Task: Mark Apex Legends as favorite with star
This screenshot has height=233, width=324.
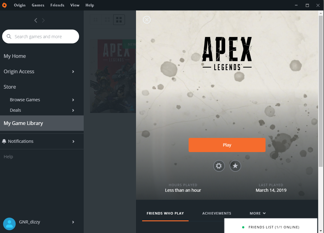Action: [235, 166]
